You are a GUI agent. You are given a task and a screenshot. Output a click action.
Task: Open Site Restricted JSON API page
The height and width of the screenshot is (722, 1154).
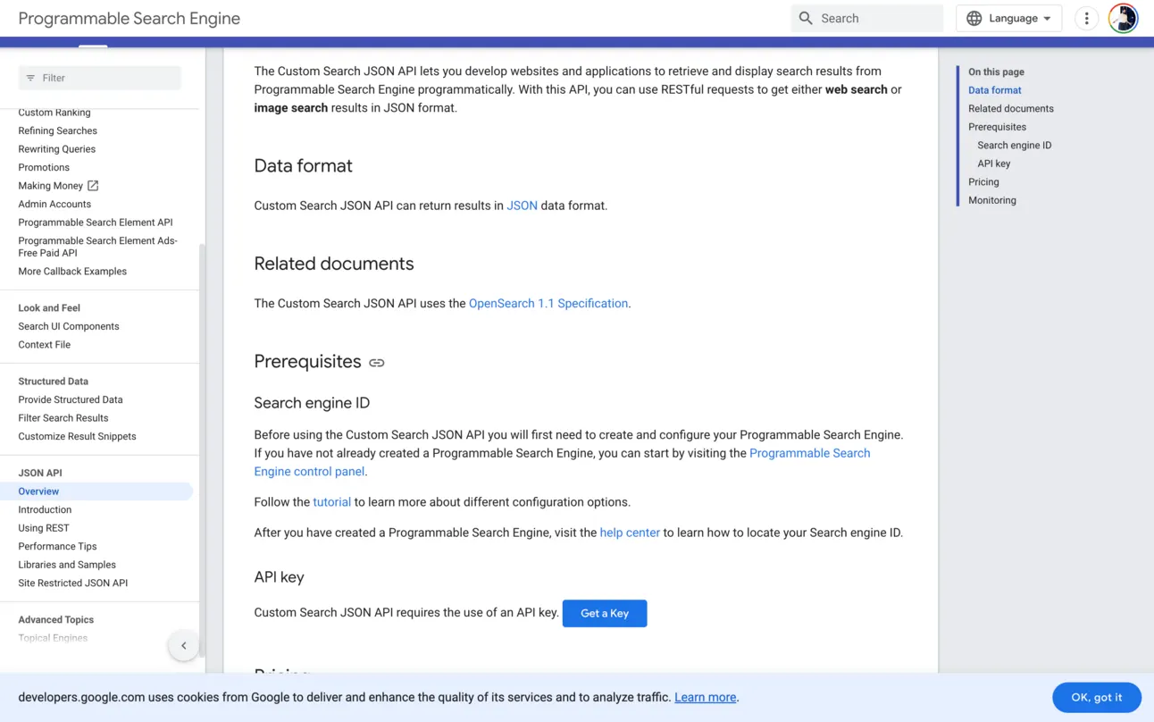[73, 583]
